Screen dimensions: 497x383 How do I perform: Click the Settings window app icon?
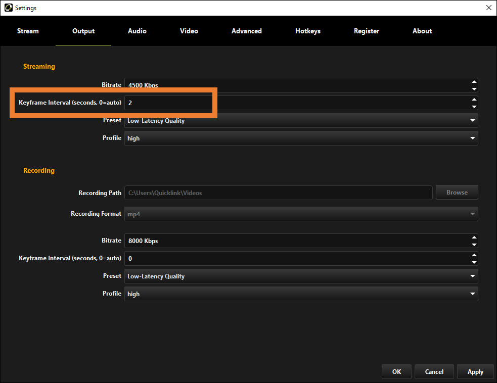coord(8,8)
